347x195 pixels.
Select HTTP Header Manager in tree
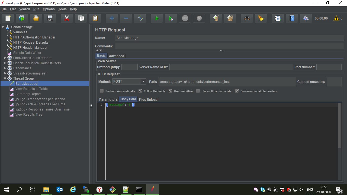30,48
